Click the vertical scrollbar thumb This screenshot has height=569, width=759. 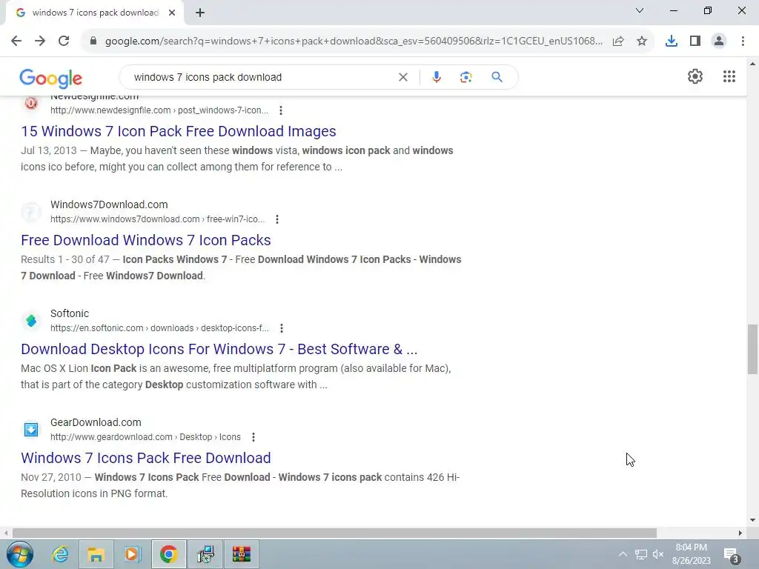[x=752, y=350]
